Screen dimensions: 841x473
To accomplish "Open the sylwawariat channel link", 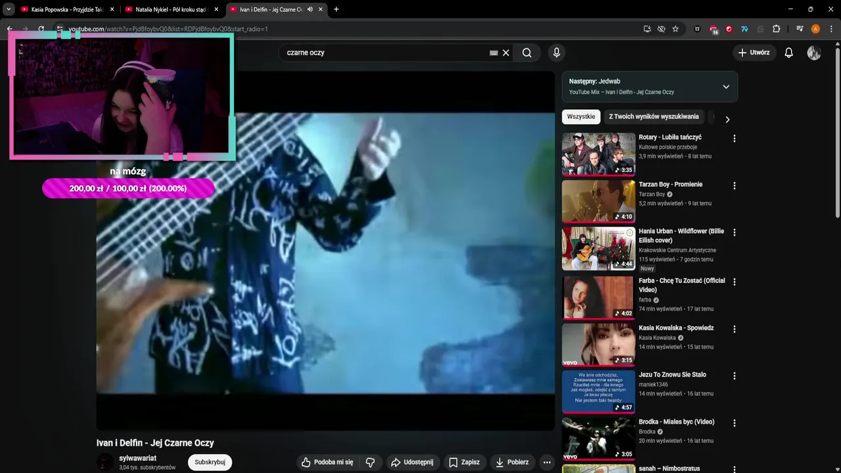I will coord(137,458).
